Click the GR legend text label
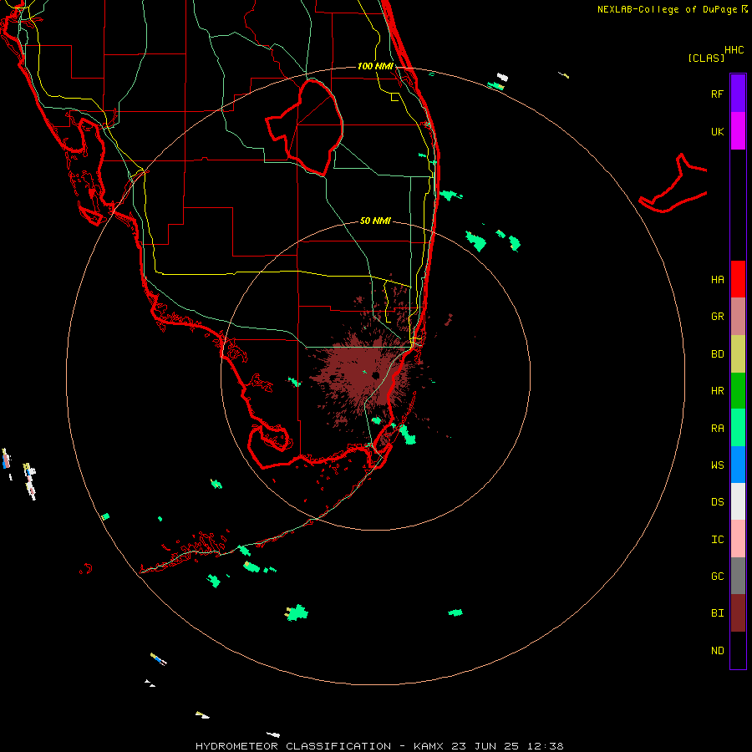 coord(717,317)
